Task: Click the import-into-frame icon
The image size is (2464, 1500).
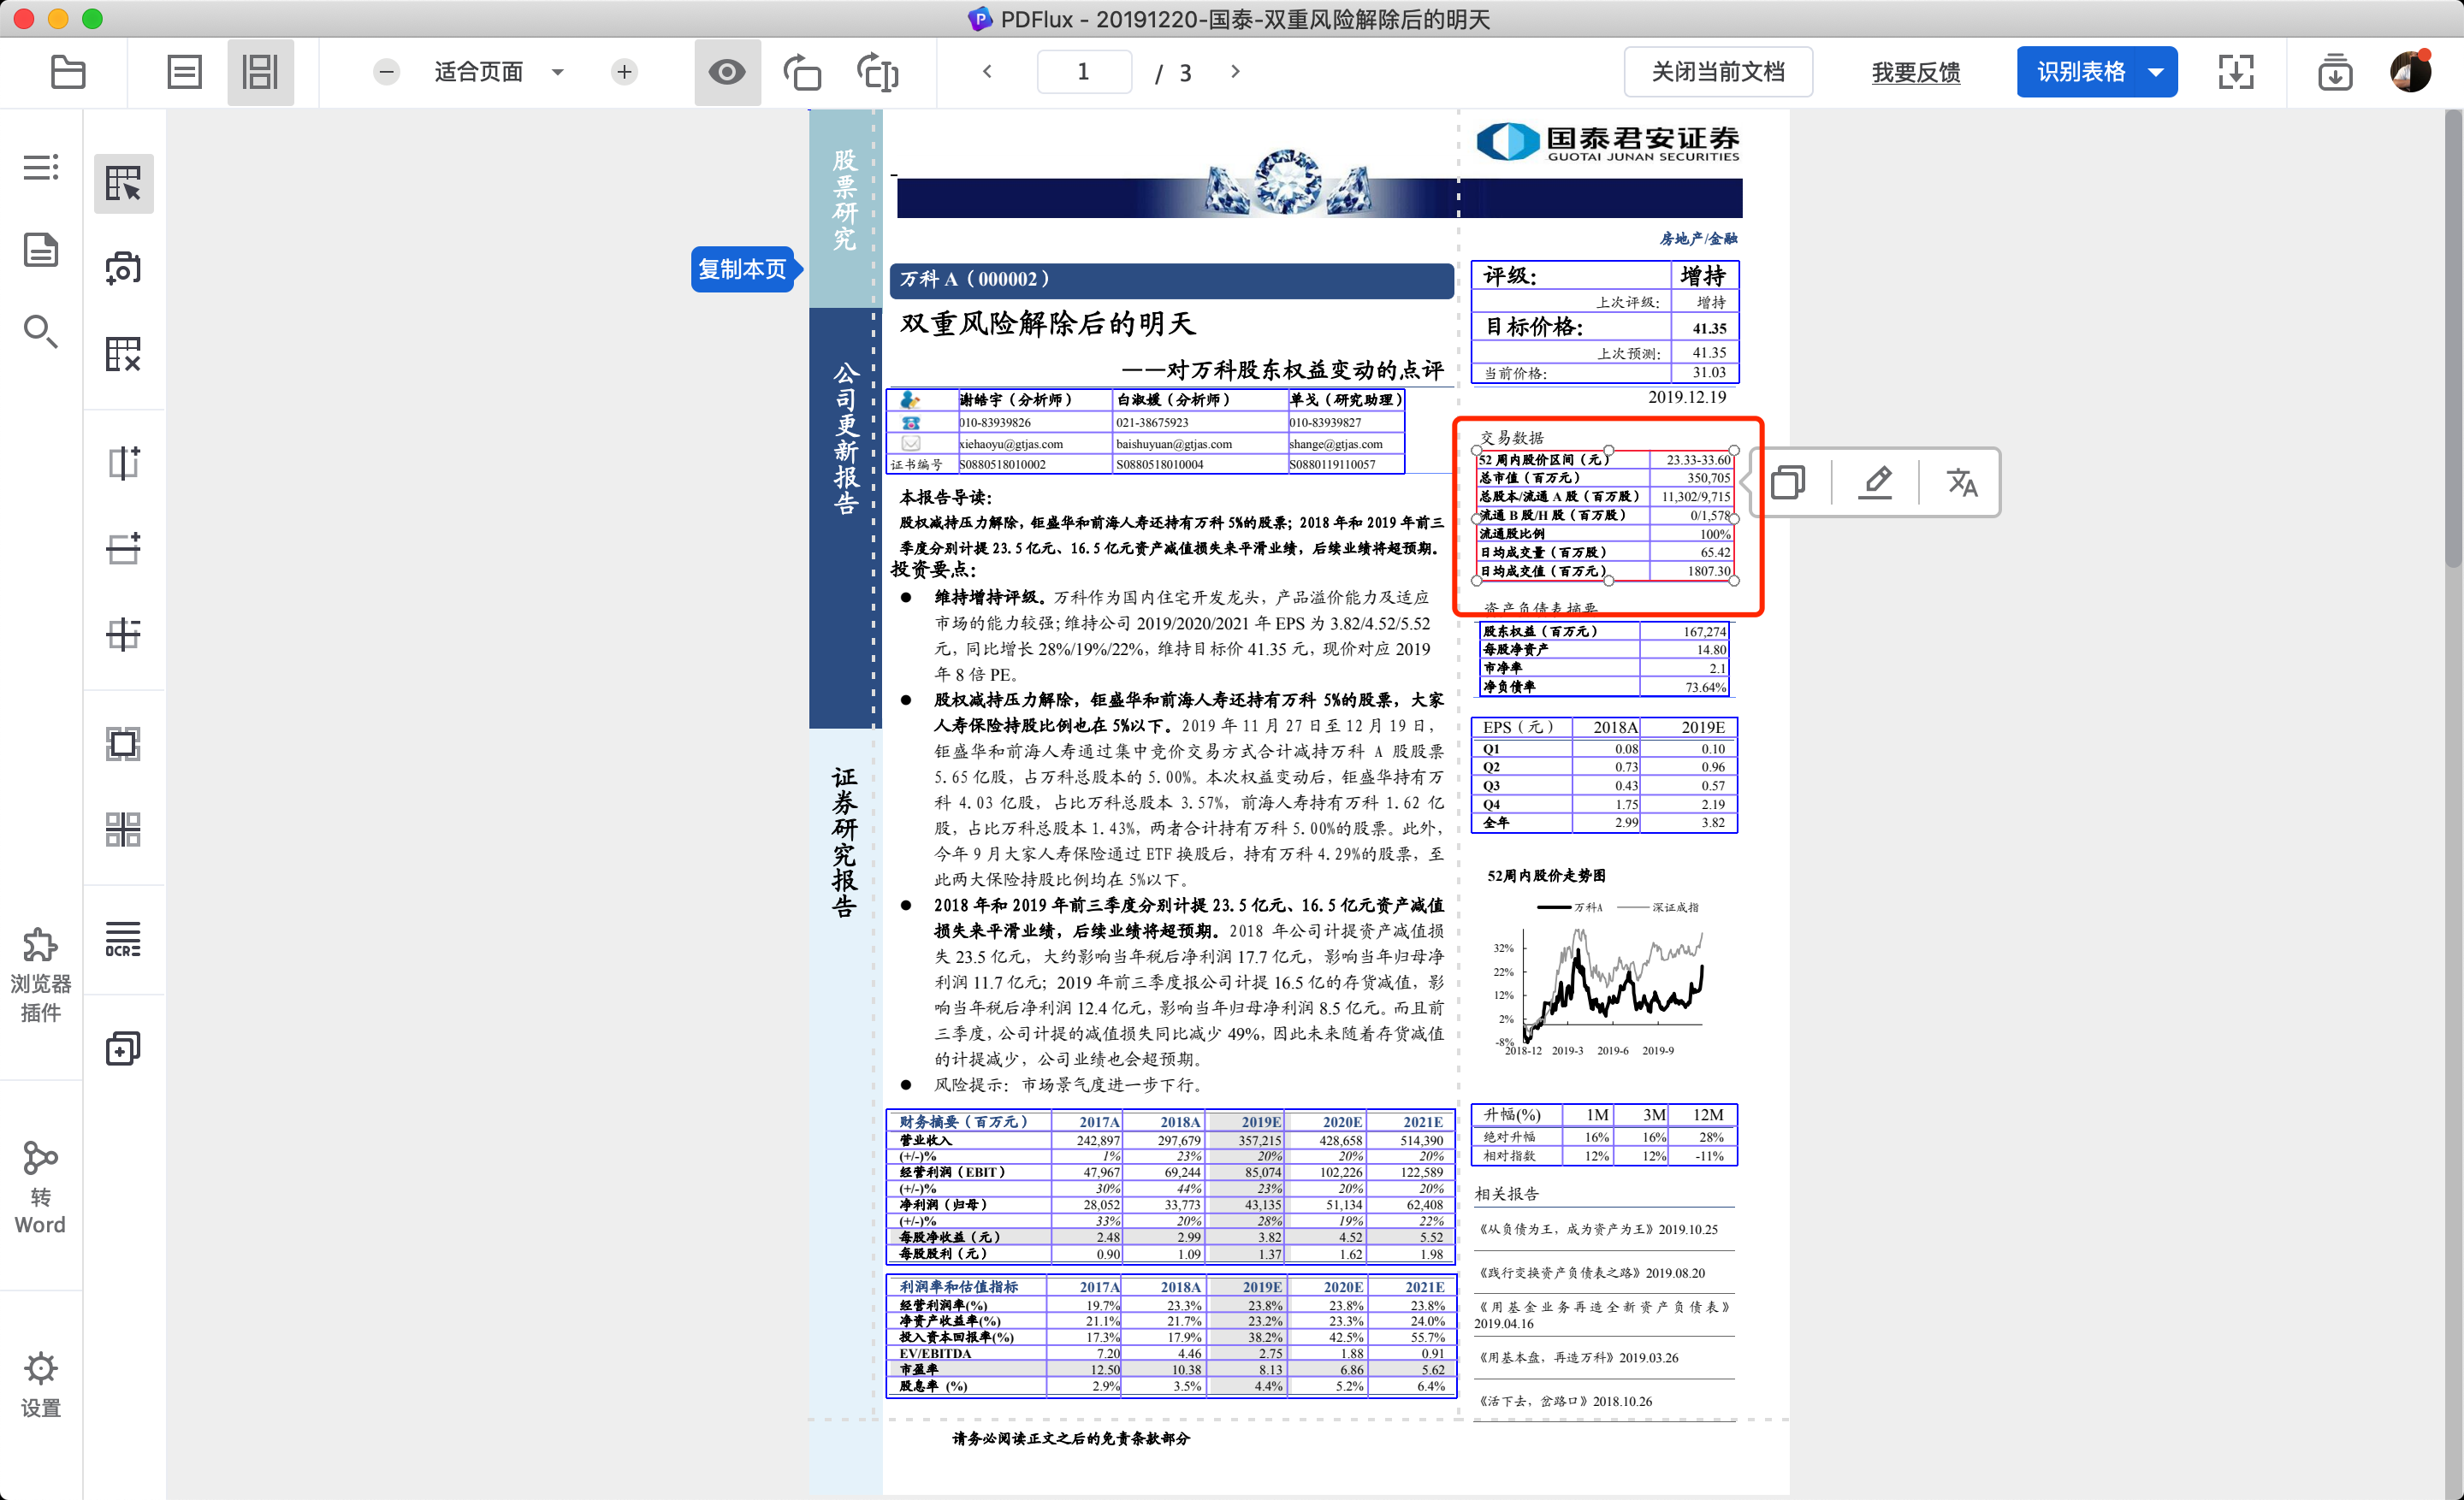Action: [2236, 72]
